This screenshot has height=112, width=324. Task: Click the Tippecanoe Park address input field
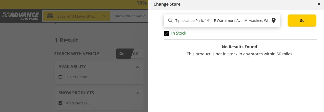coord(222,21)
